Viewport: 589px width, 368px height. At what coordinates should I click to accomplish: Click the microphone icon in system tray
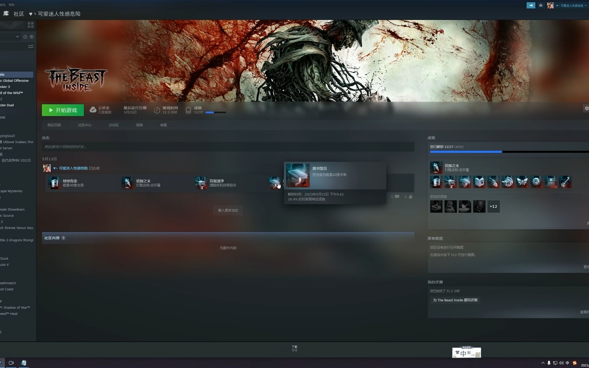pos(549,363)
